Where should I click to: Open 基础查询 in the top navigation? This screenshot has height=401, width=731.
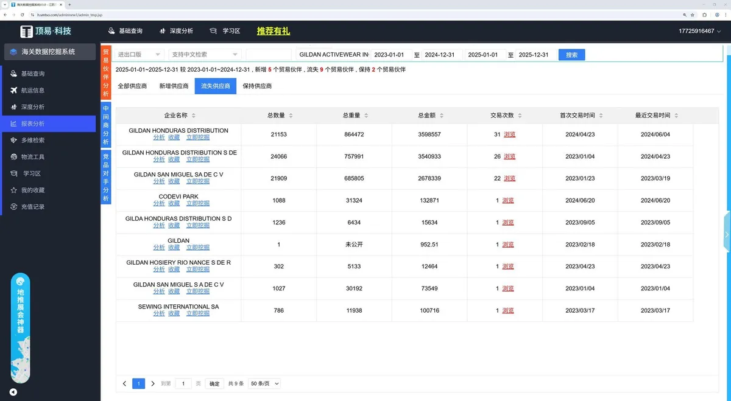tap(125, 31)
